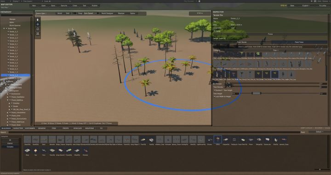Image resolution: width=331 pixels, height=175 pixels.
Task: Toggle Lock Width to Height checkbox
Action: [214, 96]
